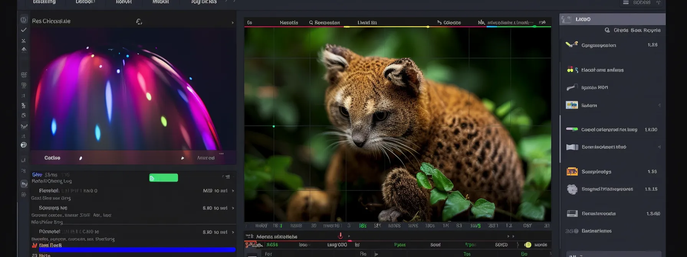Toggle the green switch in the left panel

click(x=163, y=178)
